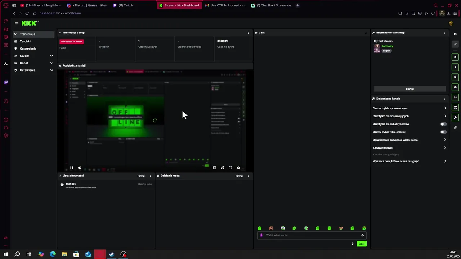The image size is (461, 259).
Task: Expand the Kanał sidebar section
Action: pyautogui.click(x=33, y=63)
